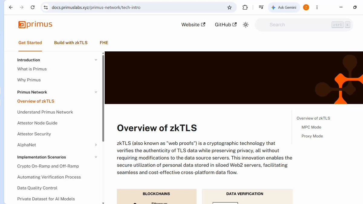Viewport: 363px width, 204px height.
Task: Click the browser forward arrow
Action: 21,8
